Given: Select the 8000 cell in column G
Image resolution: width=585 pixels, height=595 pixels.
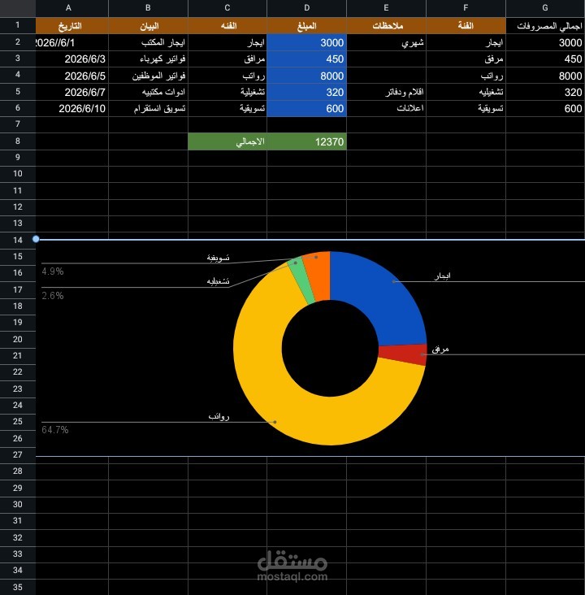Looking at the screenshot, I should 545,76.
